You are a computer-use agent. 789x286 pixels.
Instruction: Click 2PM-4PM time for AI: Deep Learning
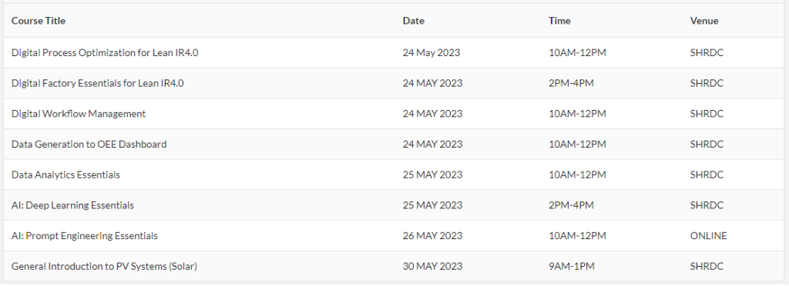pos(571,206)
